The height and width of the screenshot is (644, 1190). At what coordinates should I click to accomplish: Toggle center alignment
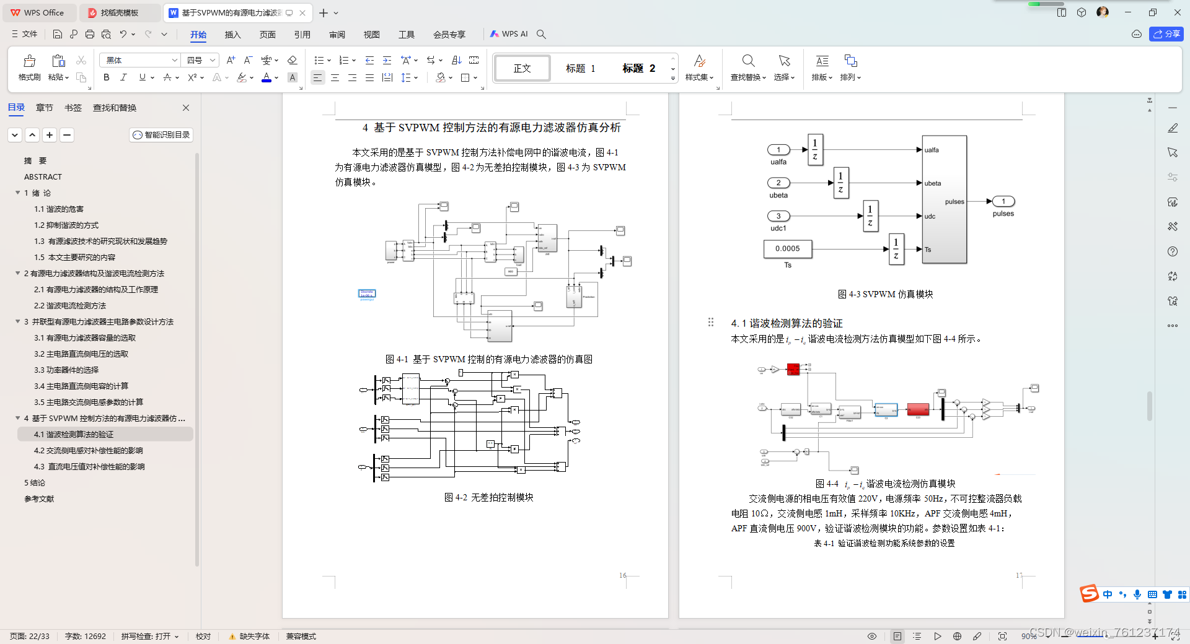pyautogui.click(x=335, y=77)
